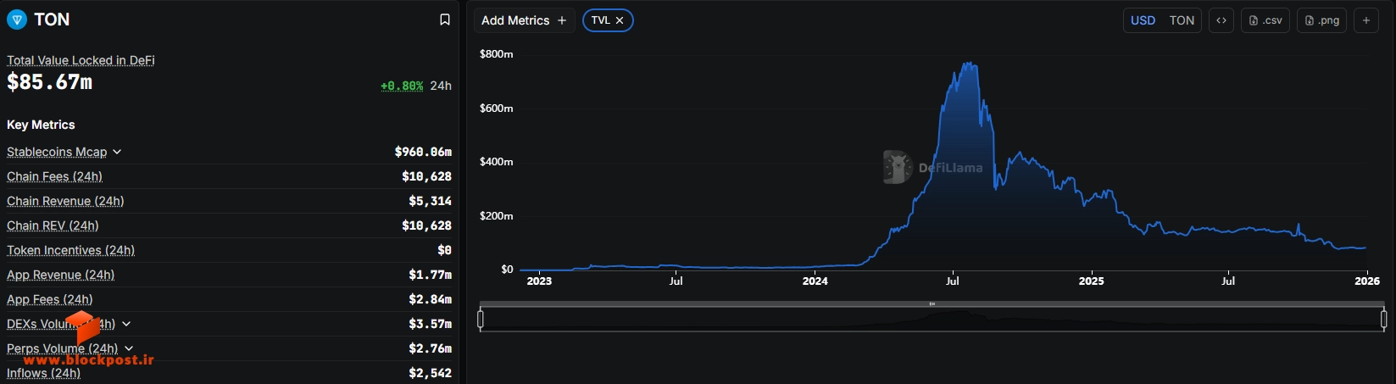The image size is (1396, 384).
Task: Click the 2024 x-axis label
Action: tap(815, 281)
